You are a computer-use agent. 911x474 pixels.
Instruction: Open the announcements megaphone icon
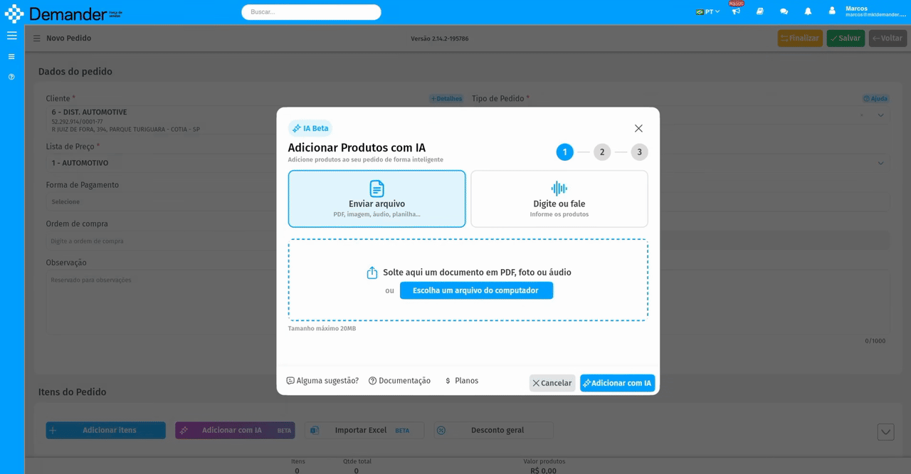pos(736,11)
